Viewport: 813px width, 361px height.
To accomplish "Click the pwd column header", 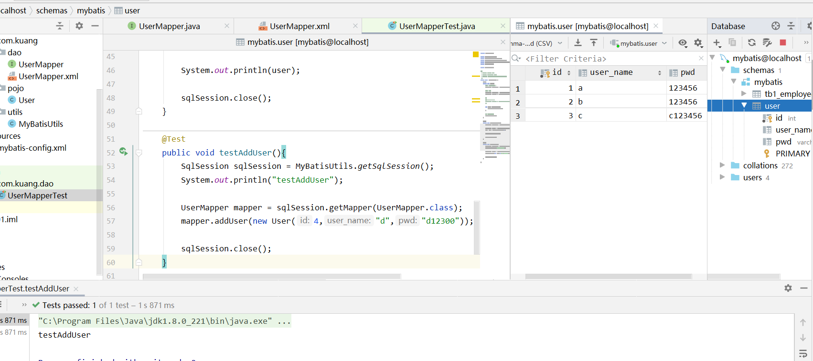I will point(686,72).
